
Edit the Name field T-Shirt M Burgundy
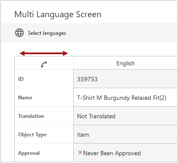(x=125, y=97)
